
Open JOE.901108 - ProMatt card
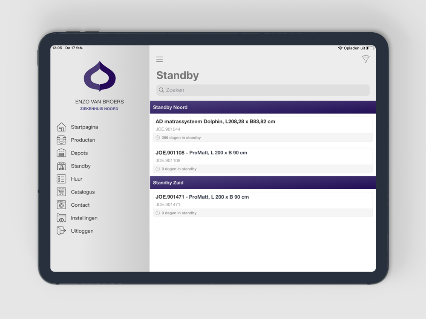263,160
